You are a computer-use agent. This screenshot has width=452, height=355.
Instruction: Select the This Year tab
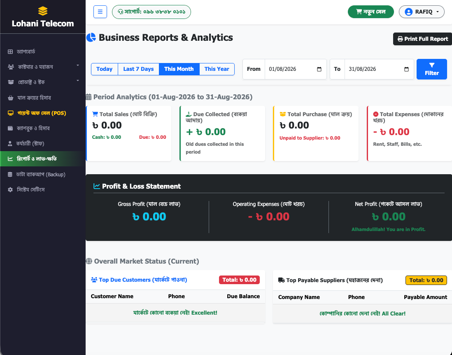tap(217, 69)
